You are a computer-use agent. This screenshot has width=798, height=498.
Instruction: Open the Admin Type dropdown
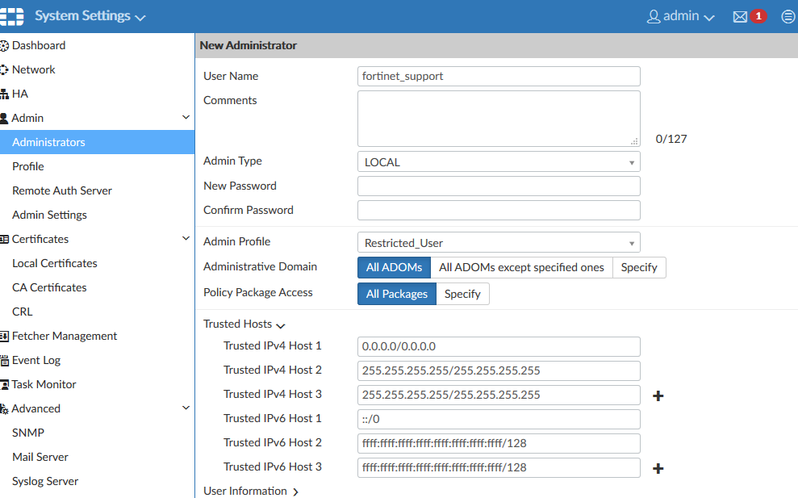[x=499, y=162]
